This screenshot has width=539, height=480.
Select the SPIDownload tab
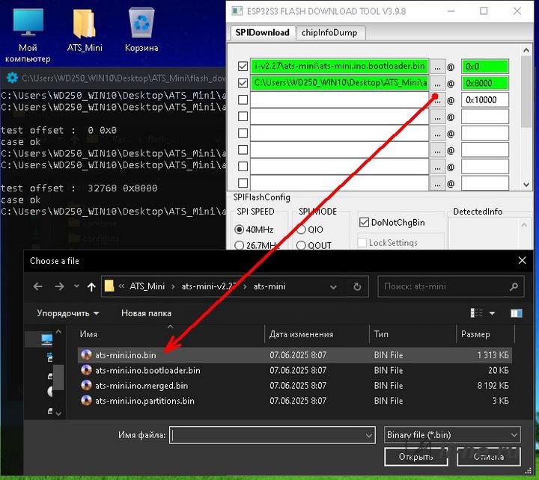262,33
